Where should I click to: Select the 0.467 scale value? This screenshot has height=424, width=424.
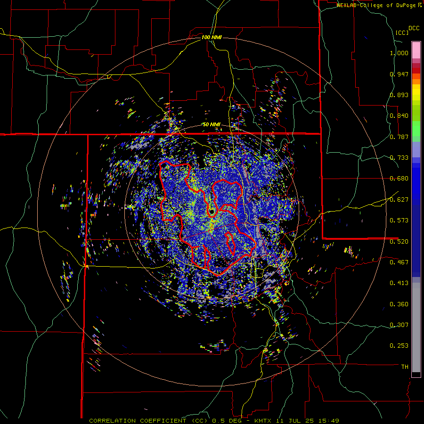(399, 262)
